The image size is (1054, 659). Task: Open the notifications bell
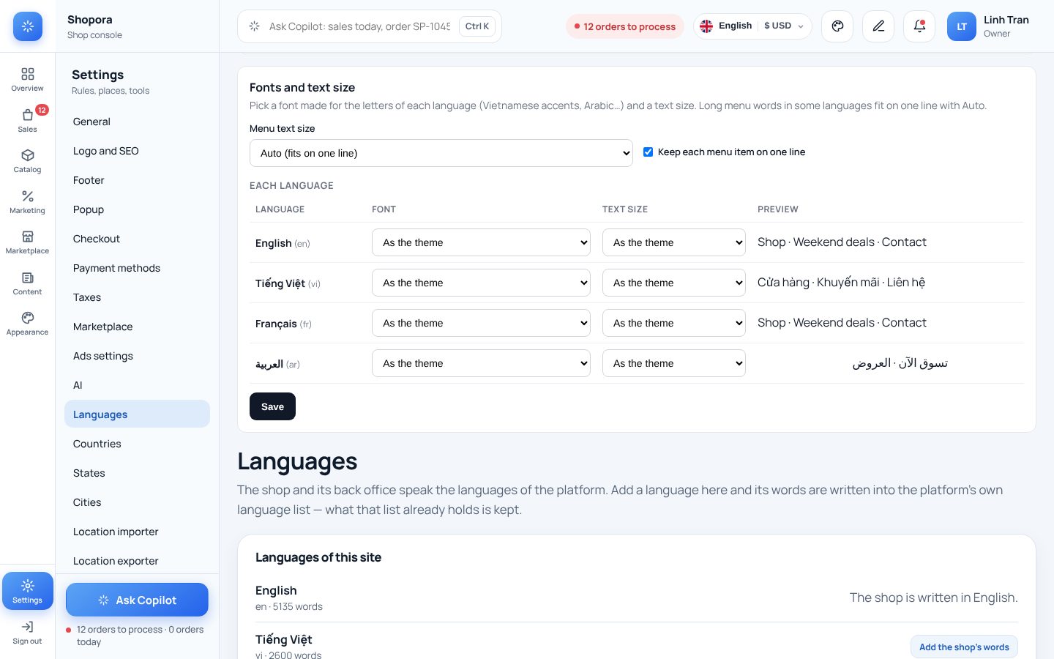click(x=919, y=26)
